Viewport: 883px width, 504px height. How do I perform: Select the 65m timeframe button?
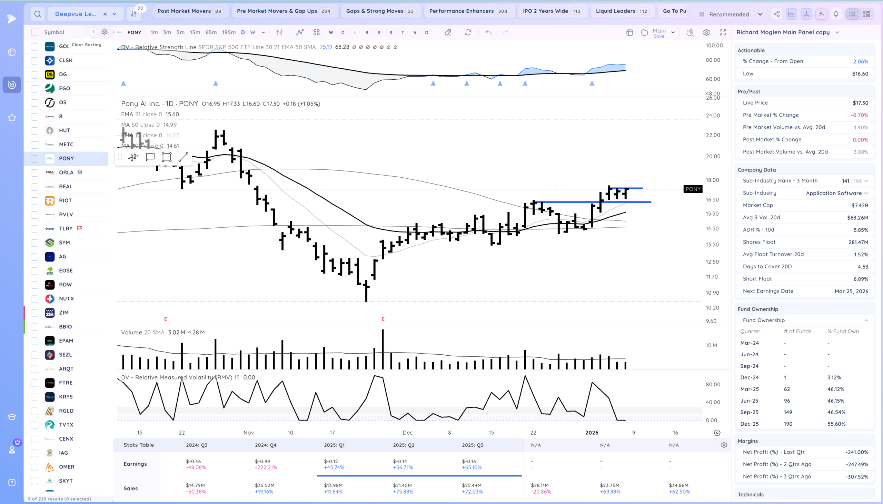(x=211, y=32)
